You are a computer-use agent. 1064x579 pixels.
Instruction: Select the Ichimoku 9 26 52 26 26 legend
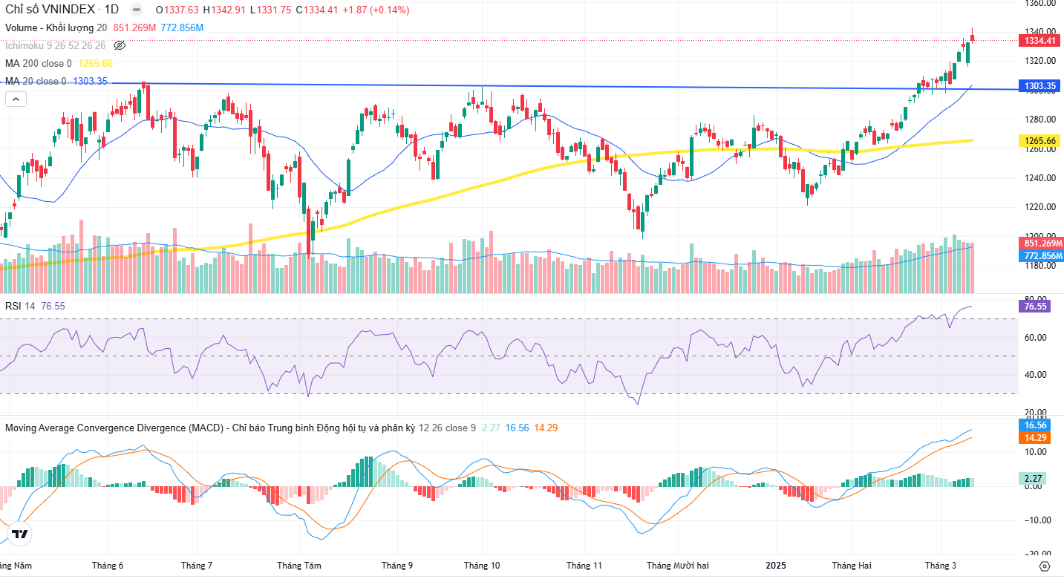tap(56, 45)
